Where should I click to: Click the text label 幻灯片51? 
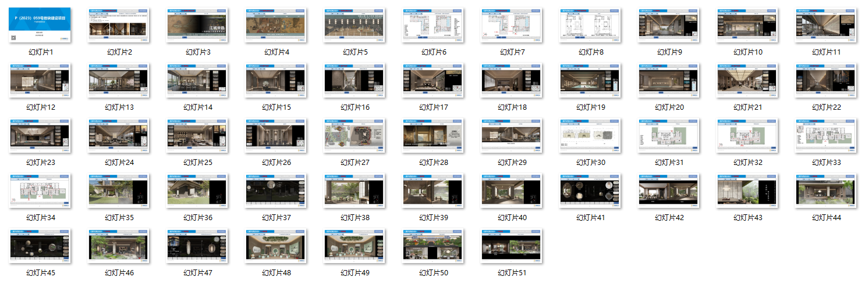click(x=513, y=273)
